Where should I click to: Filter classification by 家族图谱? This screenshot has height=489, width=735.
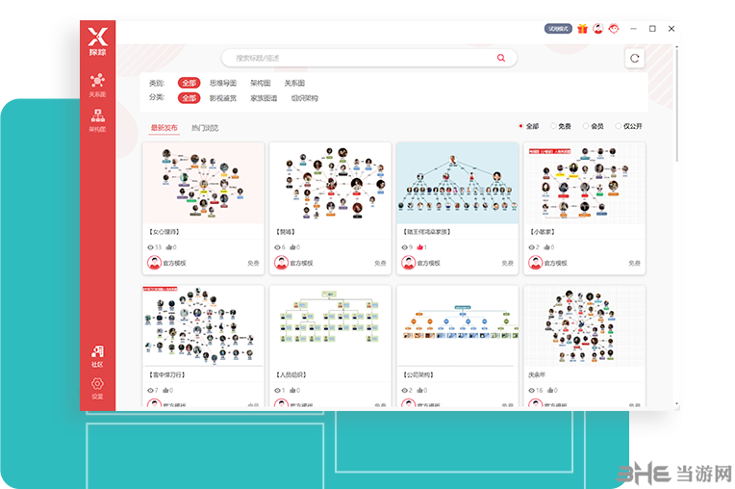(x=264, y=98)
